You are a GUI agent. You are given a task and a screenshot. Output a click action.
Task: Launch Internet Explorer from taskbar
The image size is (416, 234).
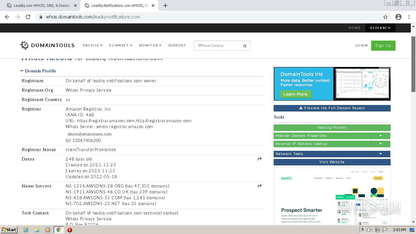click(26, 230)
